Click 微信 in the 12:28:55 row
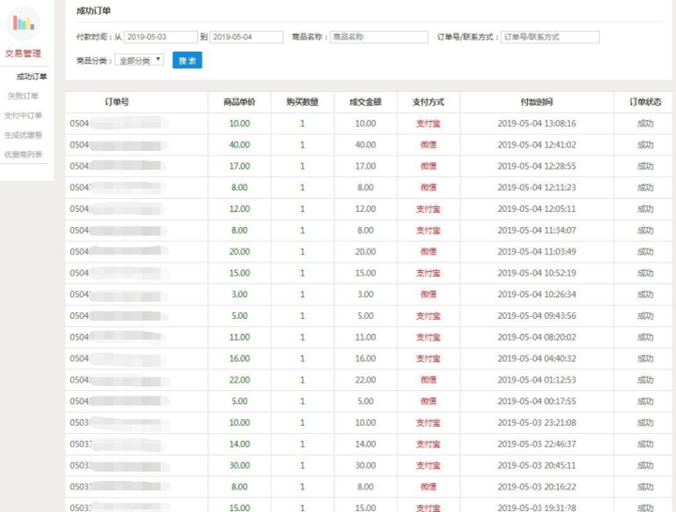 [428, 167]
